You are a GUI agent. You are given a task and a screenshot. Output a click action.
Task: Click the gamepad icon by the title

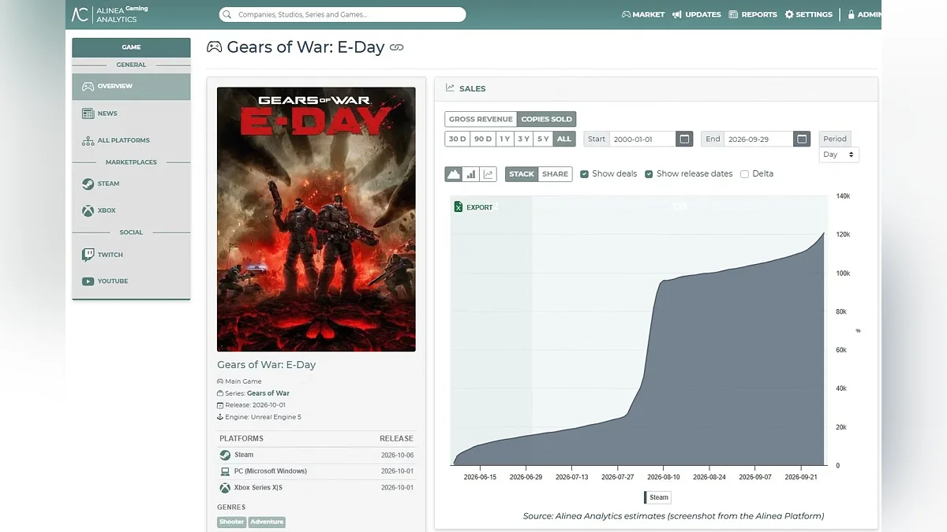tap(214, 47)
